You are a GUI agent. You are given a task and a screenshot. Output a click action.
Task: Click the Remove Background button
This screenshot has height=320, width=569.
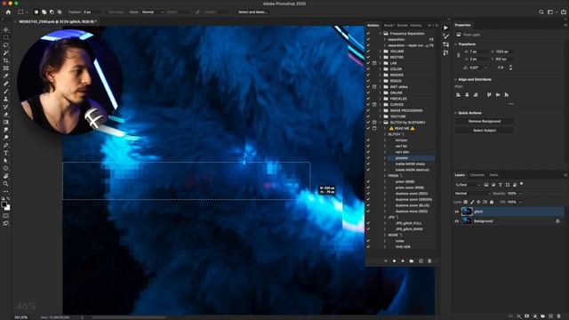(x=485, y=121)
